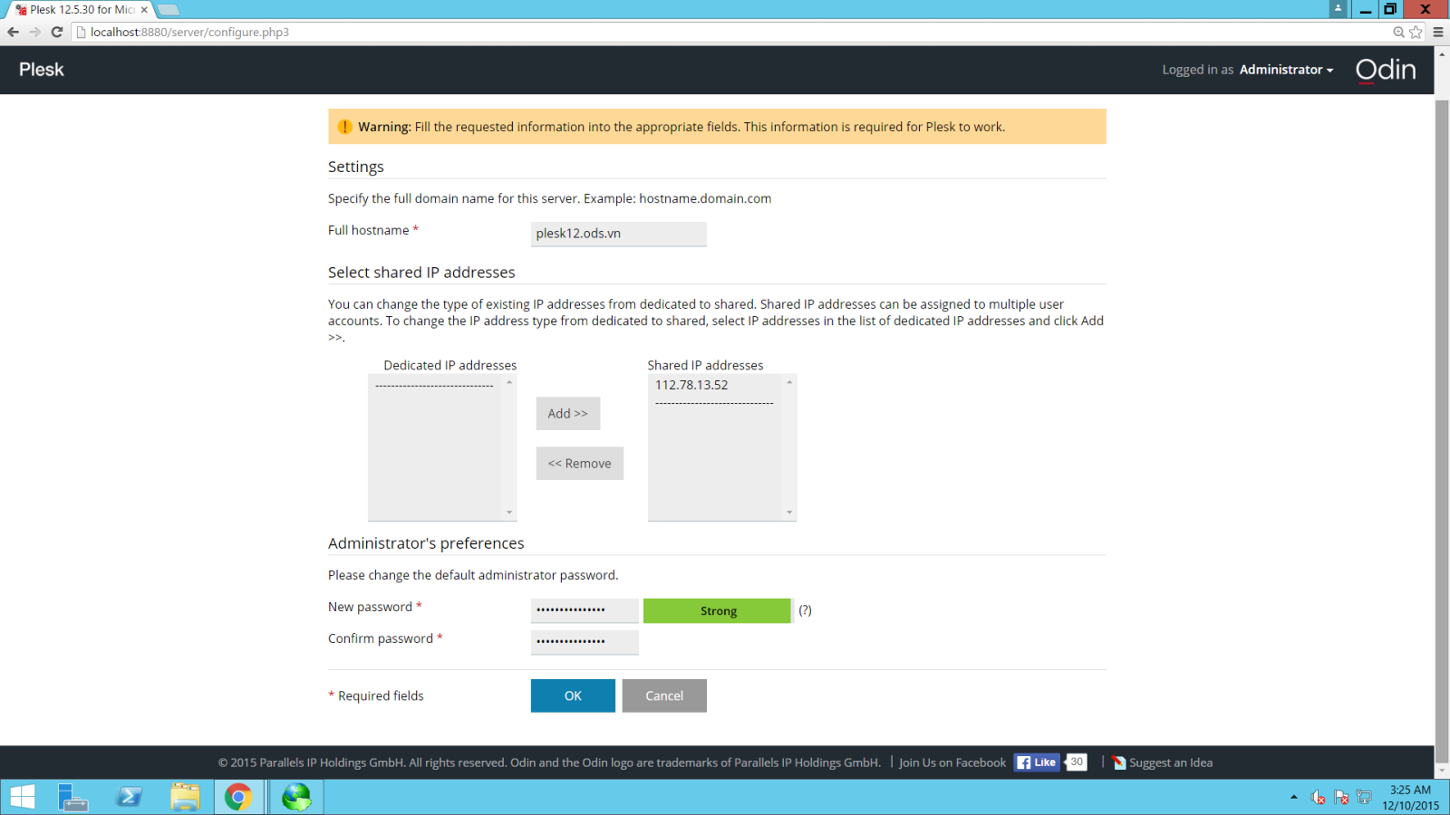Click the globe application taskbar icon
This screenshot has width=1450, height=815.
296,797
